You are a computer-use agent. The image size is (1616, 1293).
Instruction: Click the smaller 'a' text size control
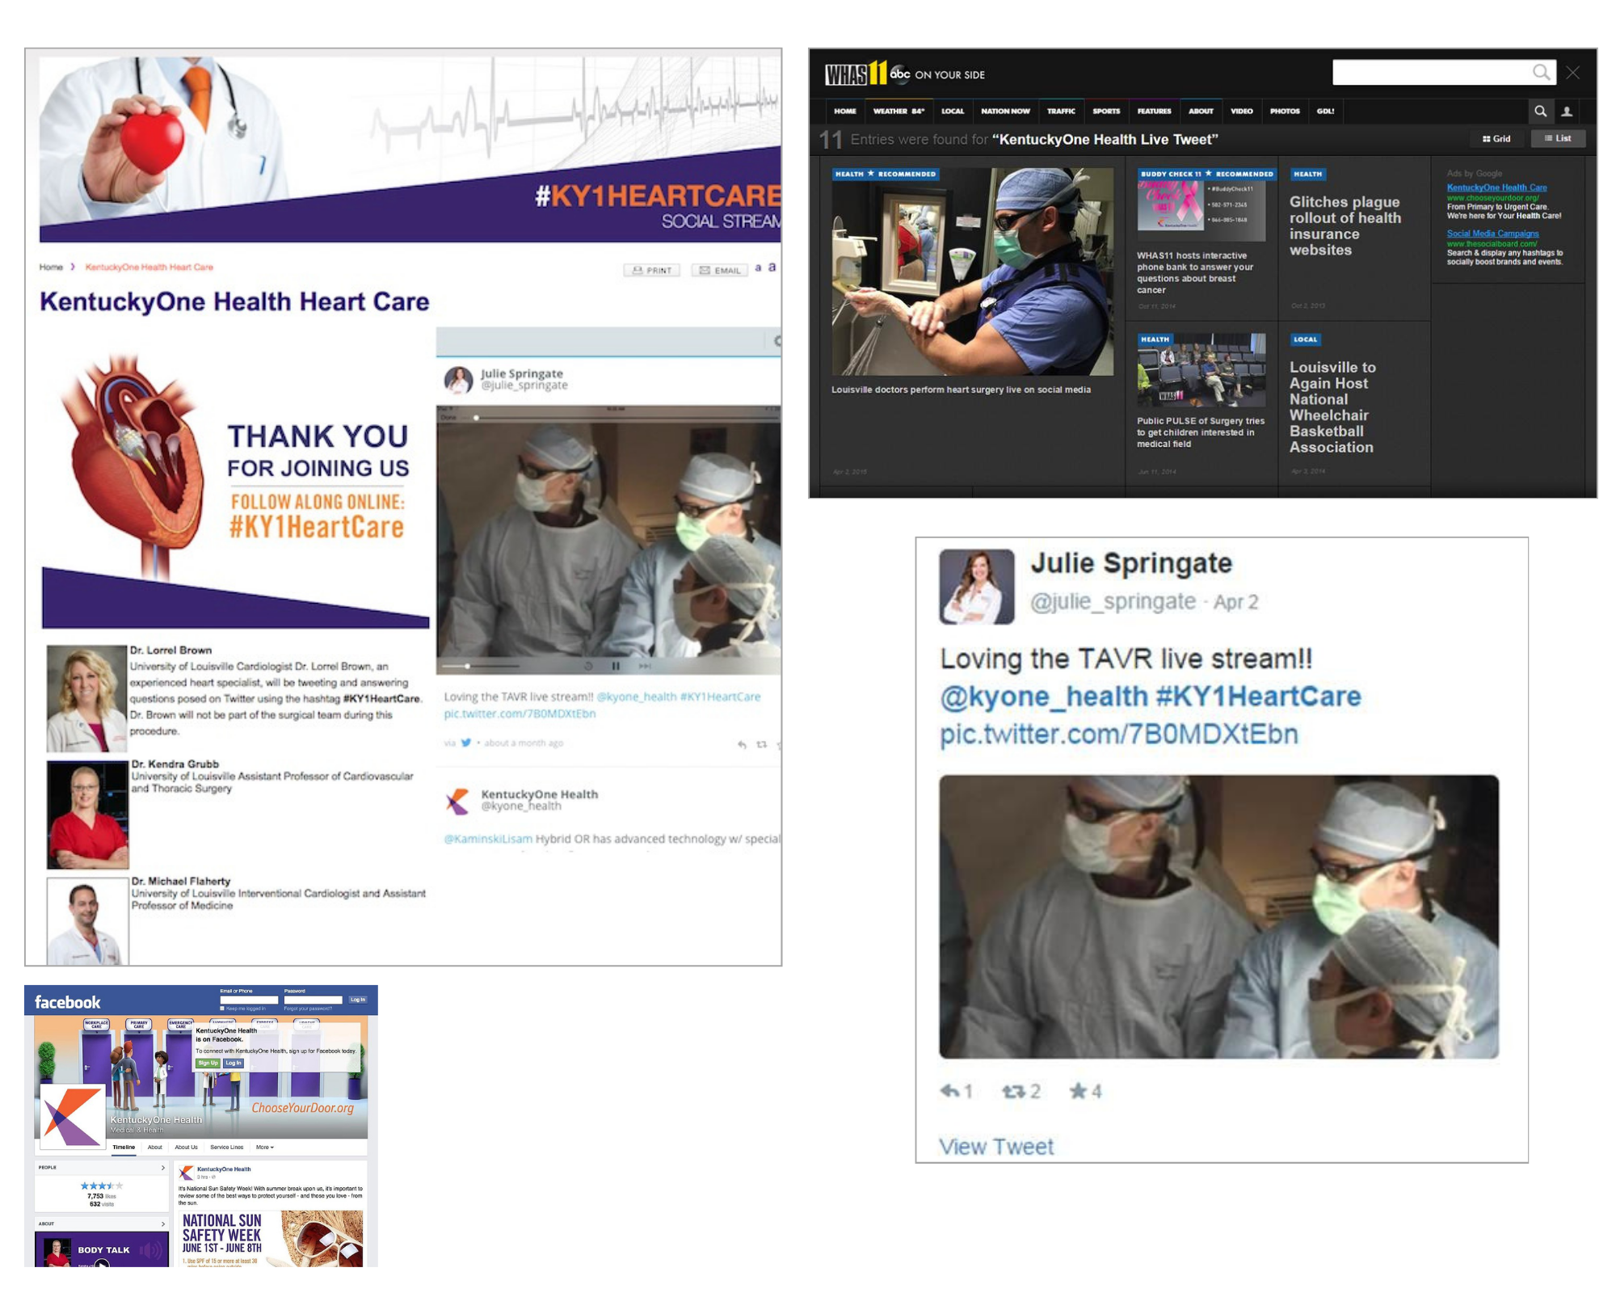(758, 267)
